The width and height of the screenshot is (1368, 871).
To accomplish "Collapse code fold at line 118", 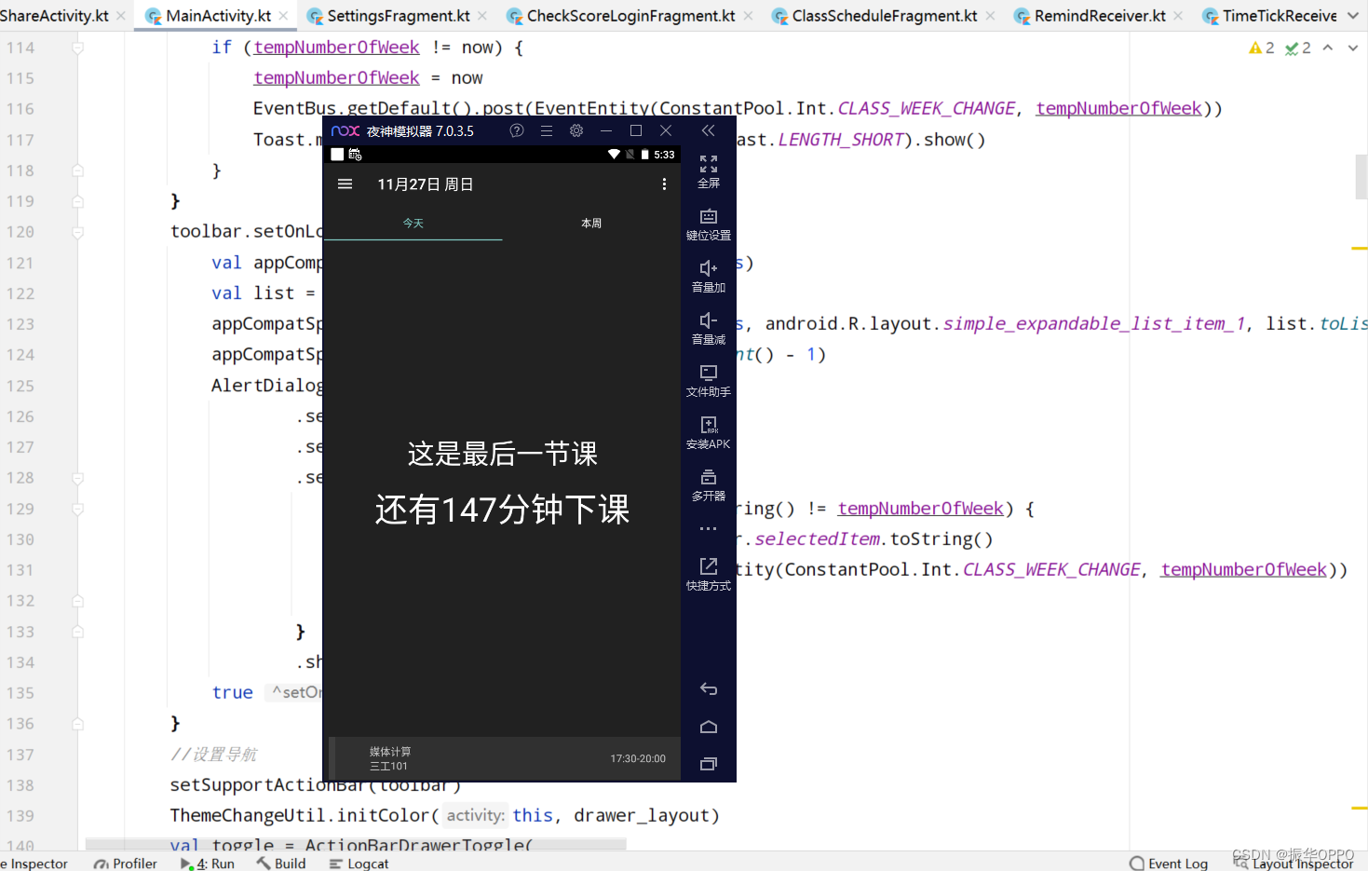I will (x=78, y=170).
